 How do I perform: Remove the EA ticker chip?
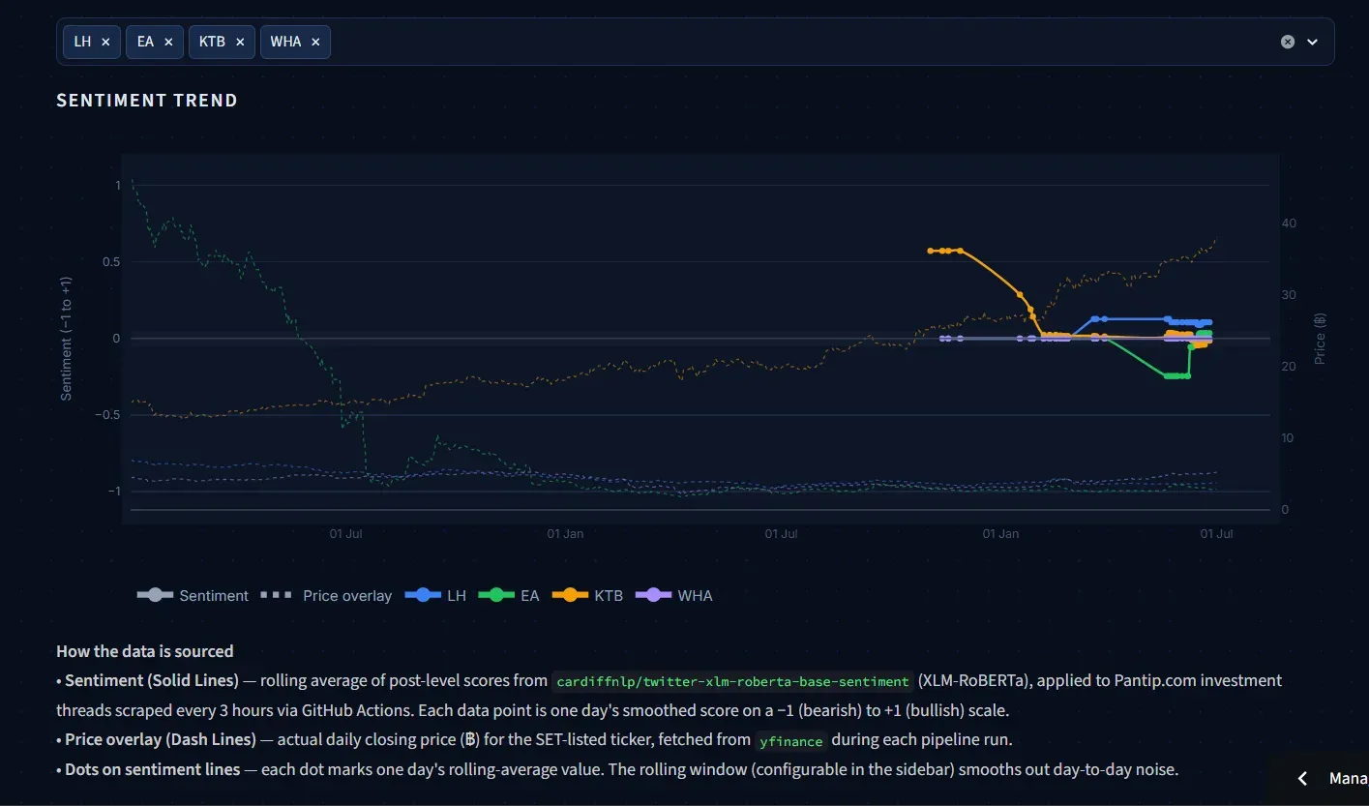[x=168, y=43]
